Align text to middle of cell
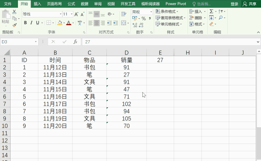This screenshot has width=261, height=161. pyautogui.click(x=97, y=14)
